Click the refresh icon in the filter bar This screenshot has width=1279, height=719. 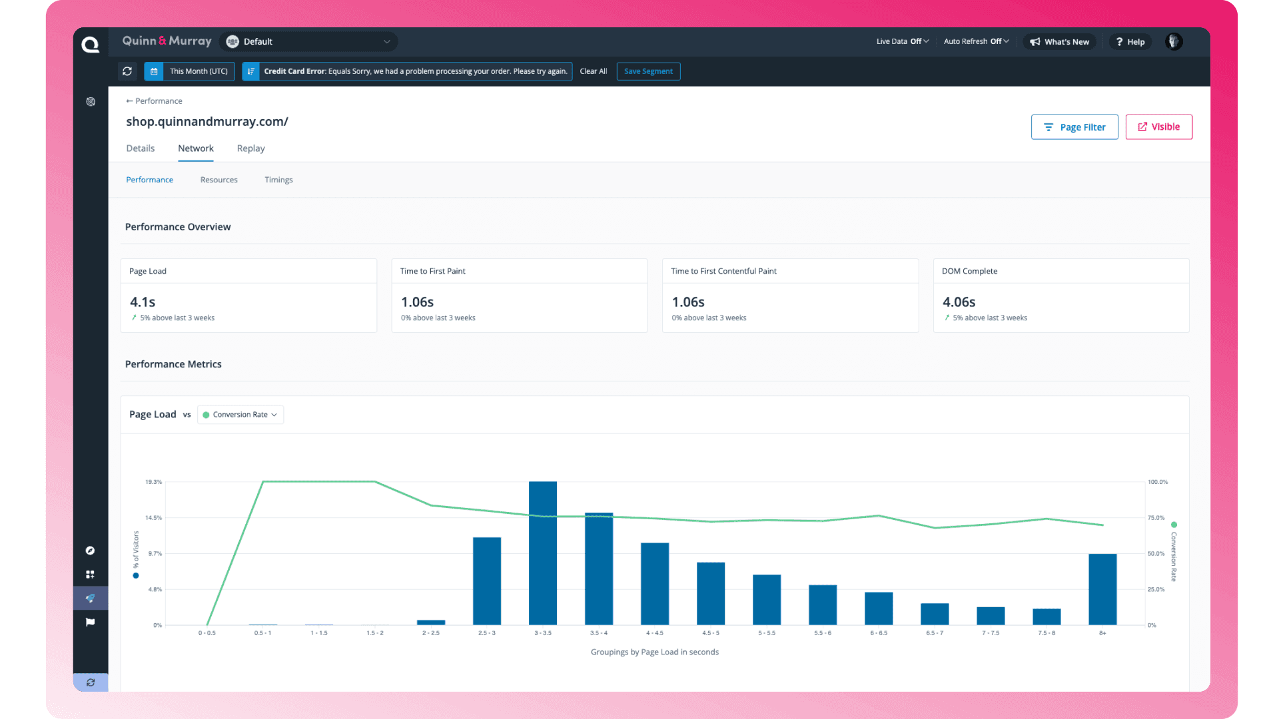(x=127, y=71)
